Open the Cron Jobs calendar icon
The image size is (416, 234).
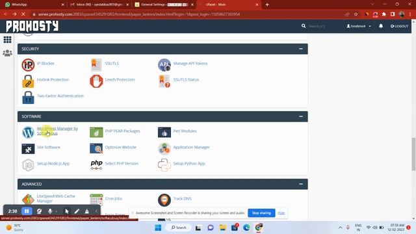point(96,200)
